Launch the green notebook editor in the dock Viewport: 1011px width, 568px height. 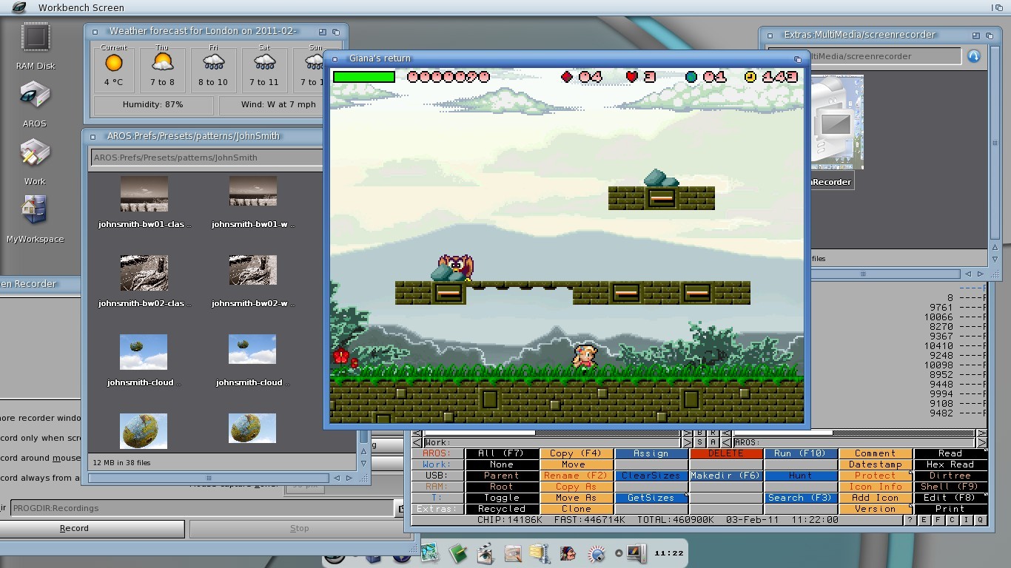[x=457, y=552]
